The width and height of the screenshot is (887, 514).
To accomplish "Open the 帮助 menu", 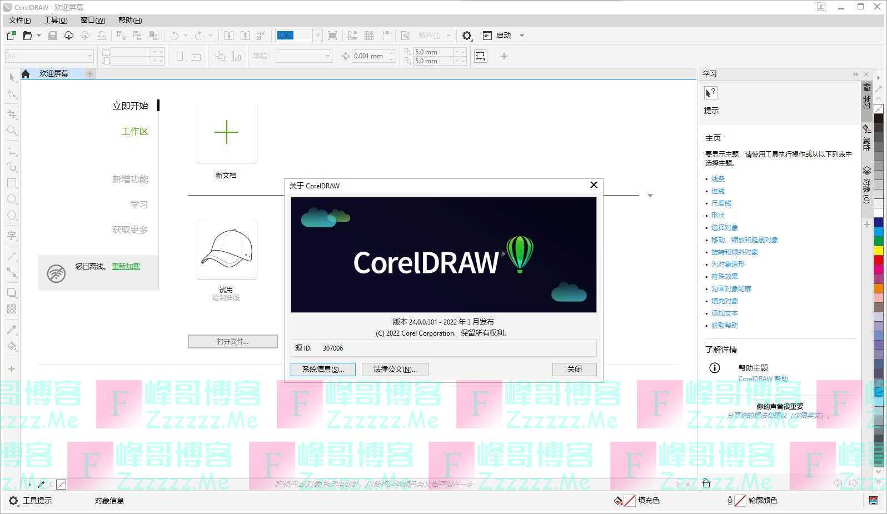I will [x=129, y=20].
